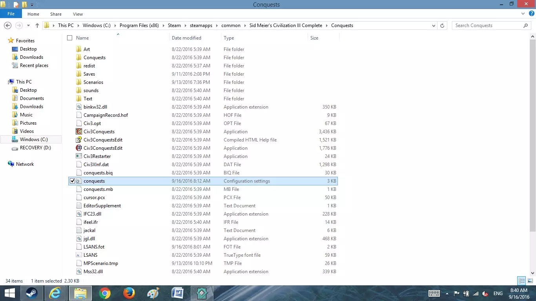Click the jgl.dll file icon
536x301 pixels.
click(79, 239)
